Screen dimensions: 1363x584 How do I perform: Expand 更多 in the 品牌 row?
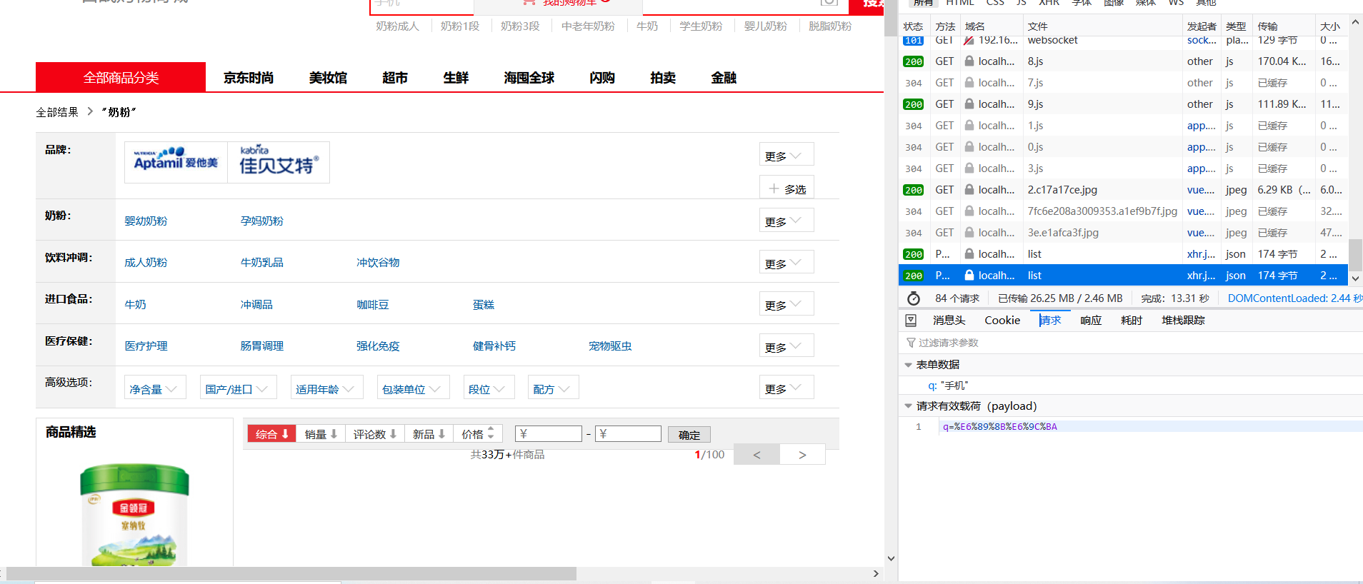click(x=786, y=156)
